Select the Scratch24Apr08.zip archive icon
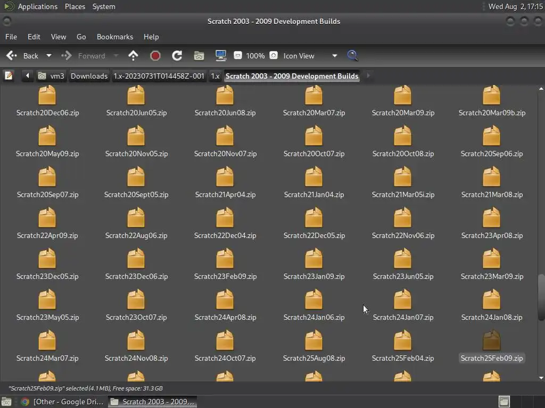 pos(225,300)
